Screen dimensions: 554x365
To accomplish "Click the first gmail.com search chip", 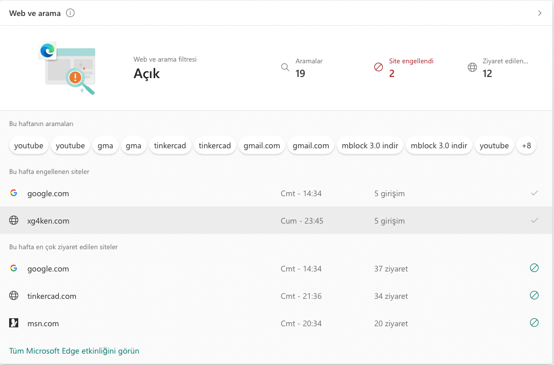I will point(262,145).
